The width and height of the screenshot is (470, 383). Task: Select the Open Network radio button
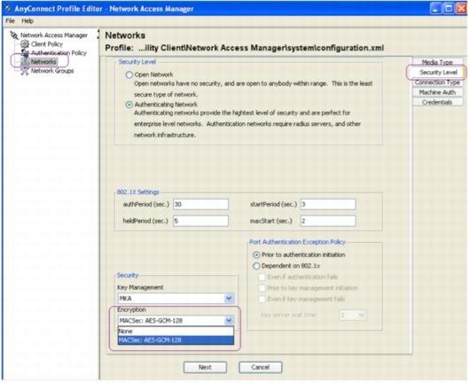tap(129, 74)
